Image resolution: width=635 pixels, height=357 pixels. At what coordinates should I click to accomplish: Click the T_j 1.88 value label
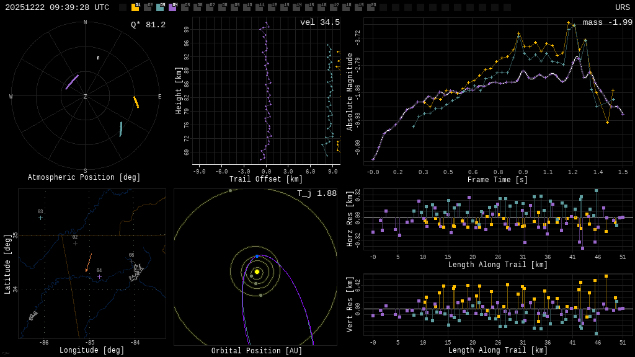[x=317, y=194]
